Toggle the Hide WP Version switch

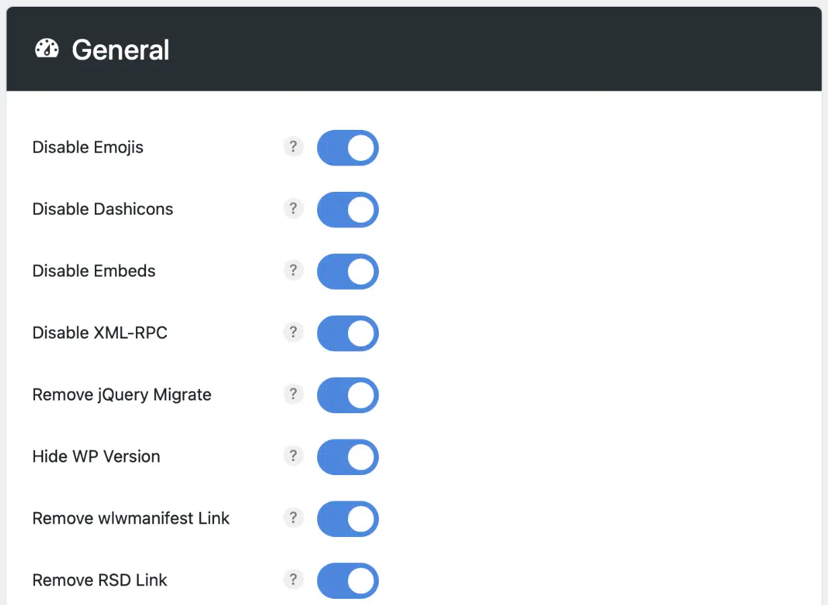pyautogui.click(x=347, y=457)
